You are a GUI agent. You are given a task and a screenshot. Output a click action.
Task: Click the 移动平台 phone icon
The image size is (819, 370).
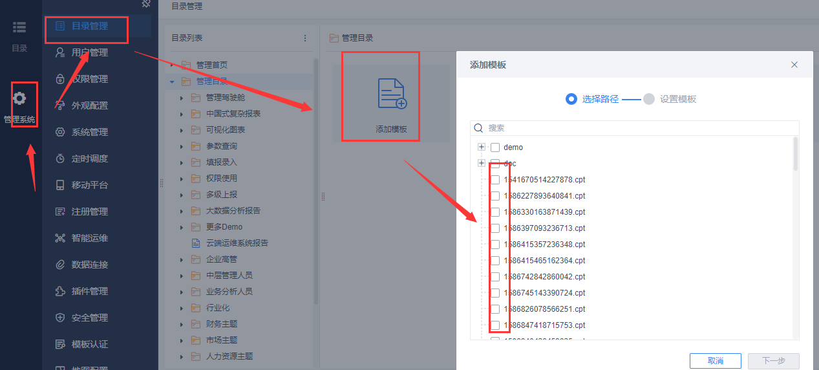[x=60, y=185]
